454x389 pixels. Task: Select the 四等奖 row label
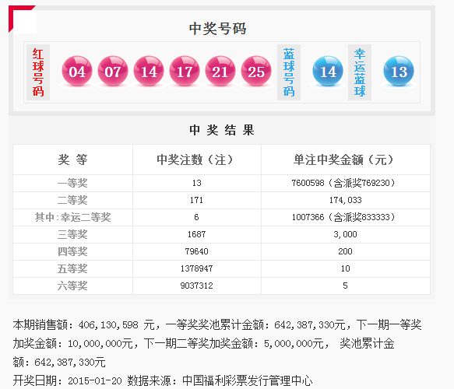point(72,251)
